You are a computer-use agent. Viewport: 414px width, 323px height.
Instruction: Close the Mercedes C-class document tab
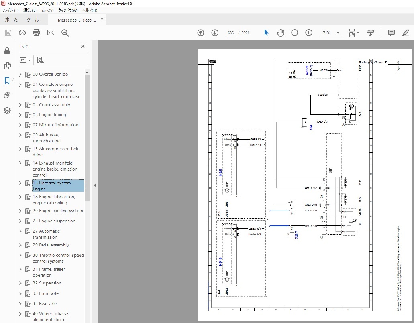[x=102, y=20]
